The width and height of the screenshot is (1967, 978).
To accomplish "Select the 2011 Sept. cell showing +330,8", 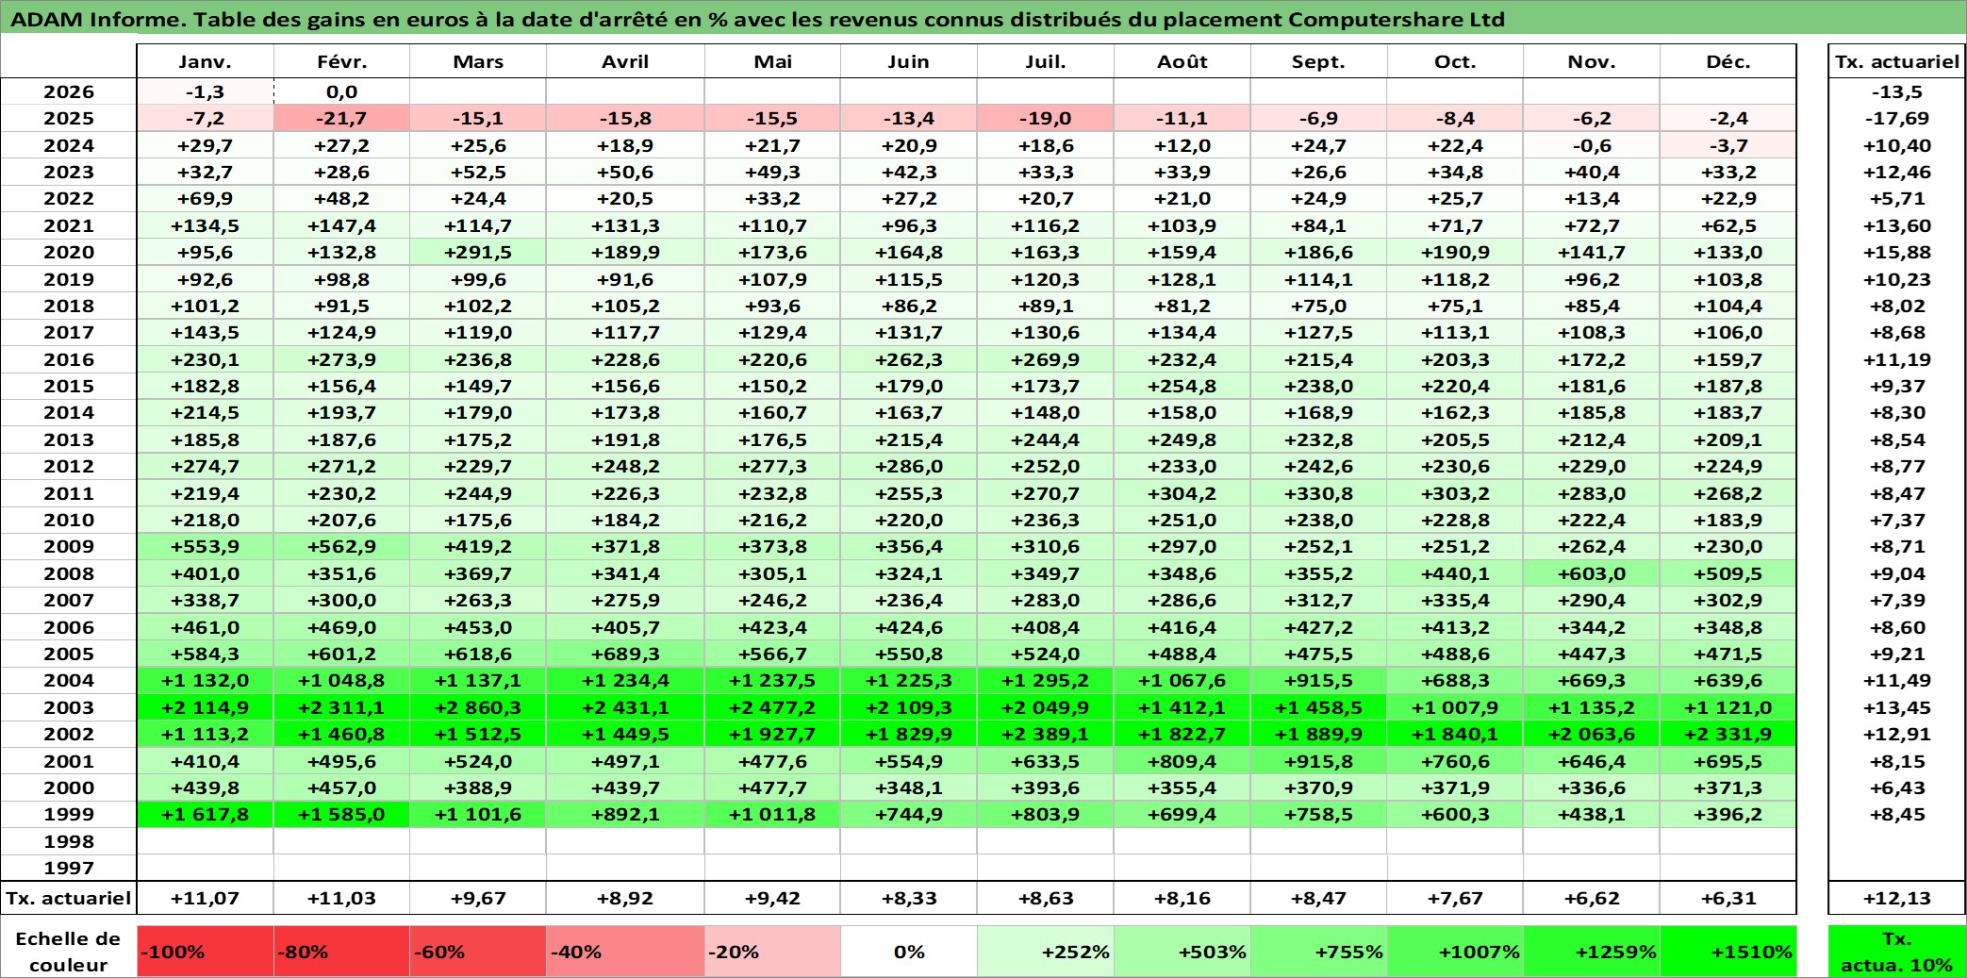I will [x=1318, y=493].
